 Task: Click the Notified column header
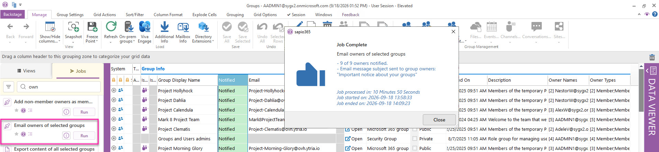(x=232, y=80)
